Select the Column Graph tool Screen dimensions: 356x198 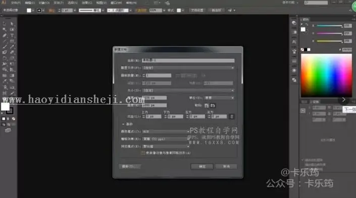12,87
